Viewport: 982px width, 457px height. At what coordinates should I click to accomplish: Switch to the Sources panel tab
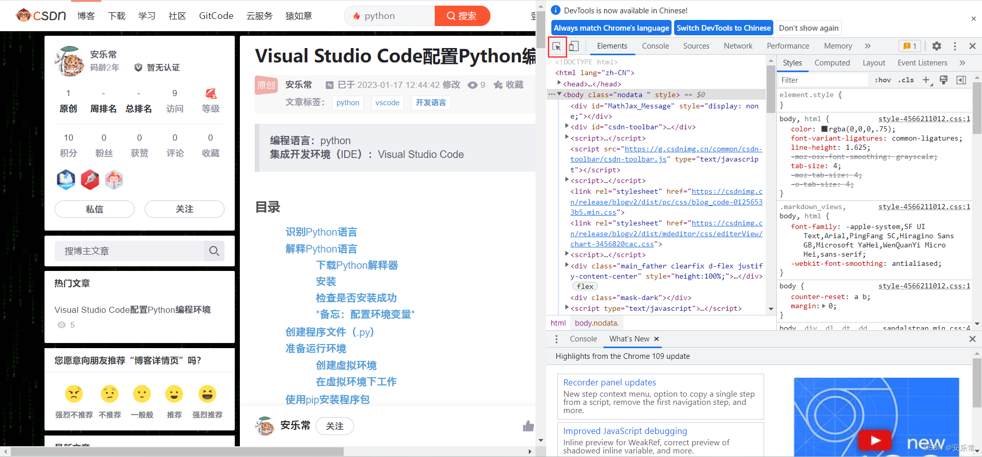tap(696, 46)
